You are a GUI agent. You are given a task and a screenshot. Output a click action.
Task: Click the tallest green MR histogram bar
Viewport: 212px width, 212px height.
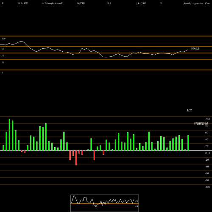pyautogui.click(x=9, y=134)
